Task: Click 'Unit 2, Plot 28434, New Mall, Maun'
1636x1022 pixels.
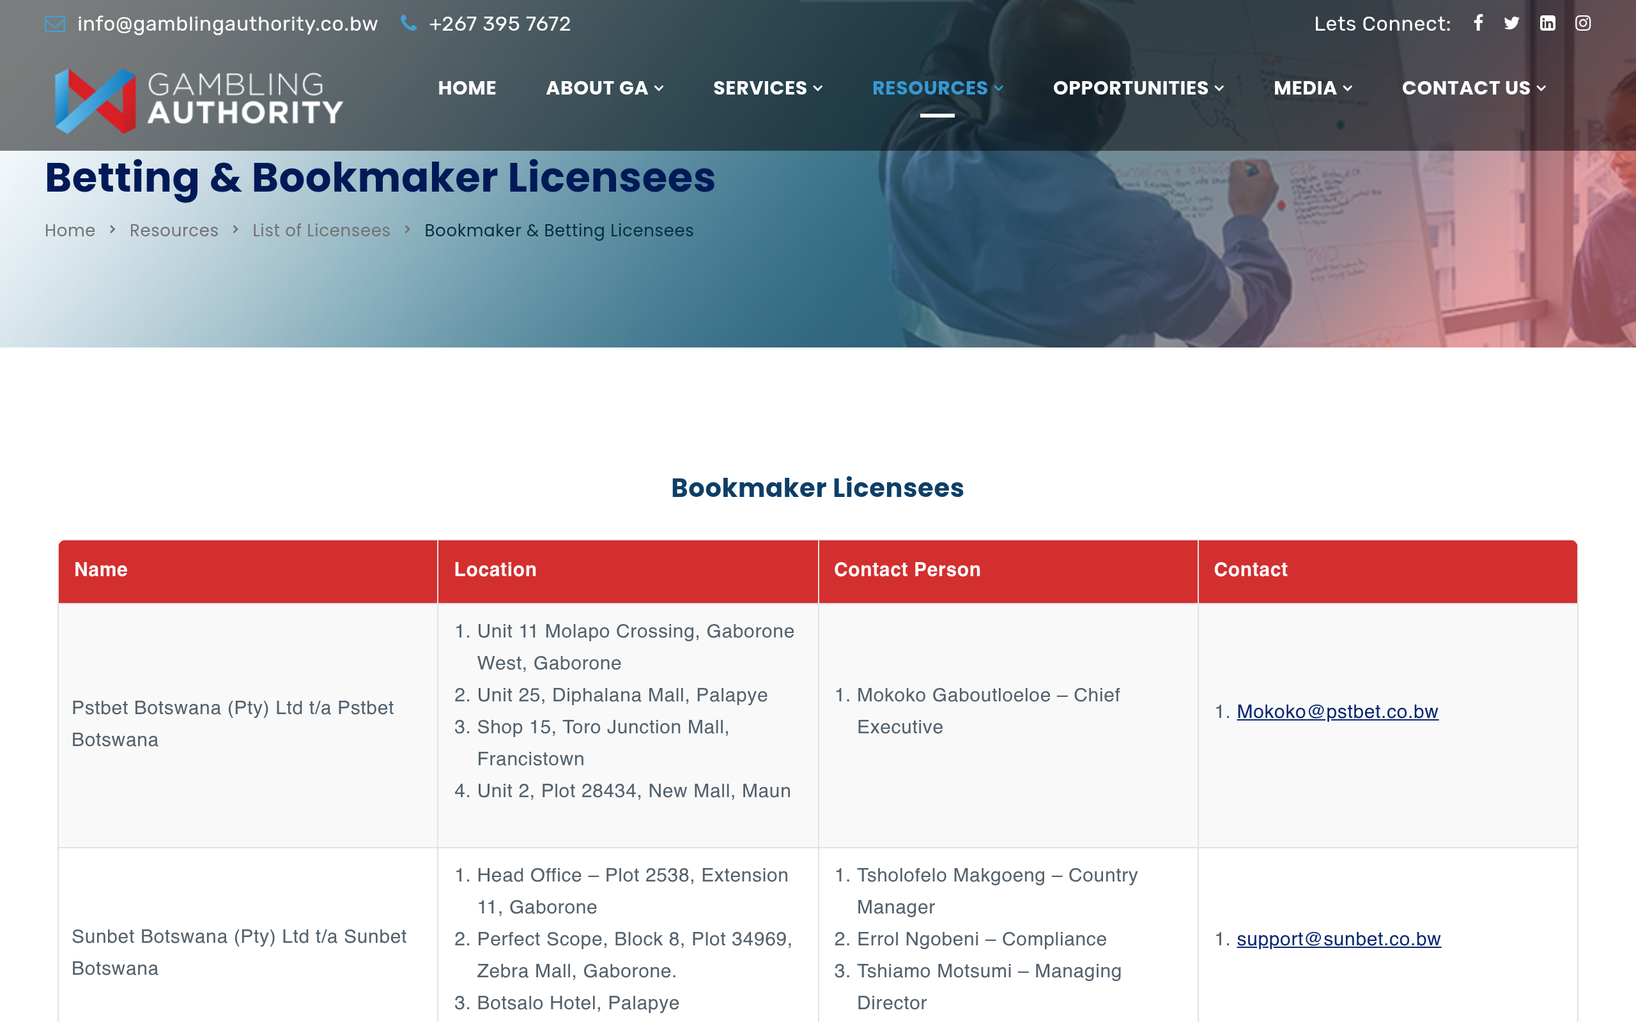Action: (x=633, y=790)
